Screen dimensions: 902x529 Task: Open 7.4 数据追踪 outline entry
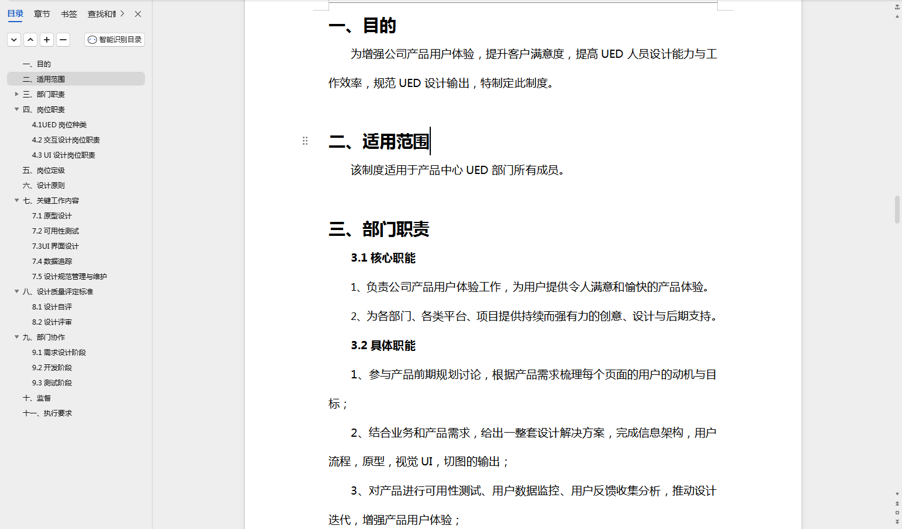[x=52, y=262]
